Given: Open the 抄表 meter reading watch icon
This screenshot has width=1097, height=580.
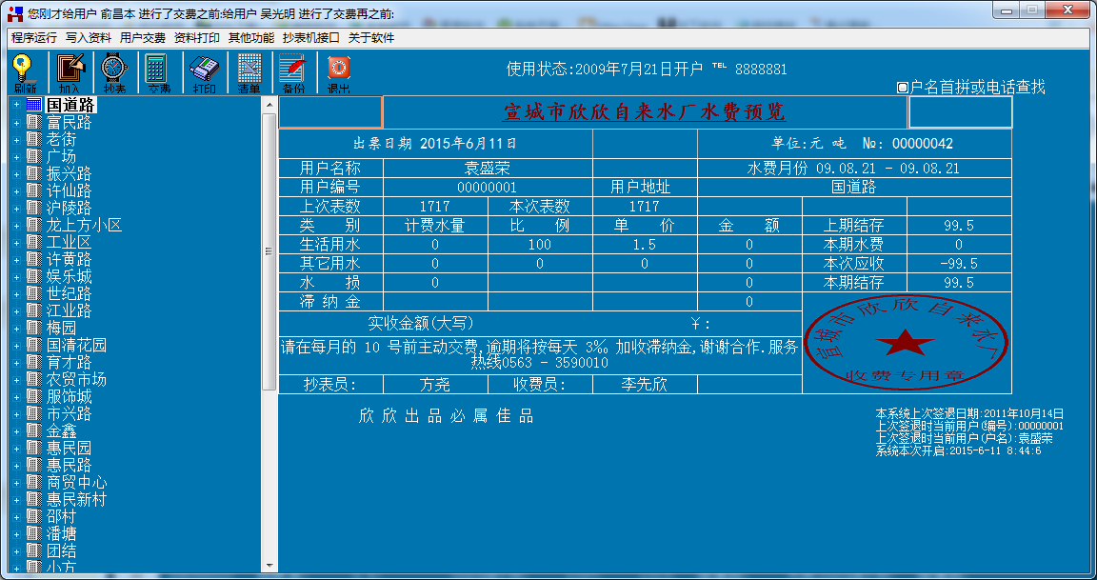Looking at the screenshot, I should pos(114,72).
